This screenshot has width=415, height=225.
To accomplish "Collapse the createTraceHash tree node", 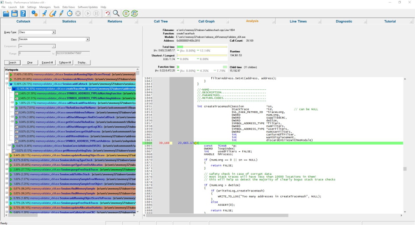I will [9, 88].
